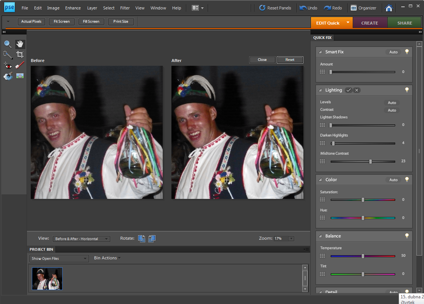Switch to the CREATE tab
The height and width of the screenshot is (304, 424).
tap(370, 23)
